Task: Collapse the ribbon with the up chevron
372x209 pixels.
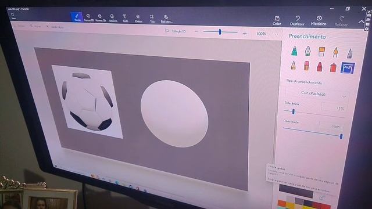Action: coord(361,22)
